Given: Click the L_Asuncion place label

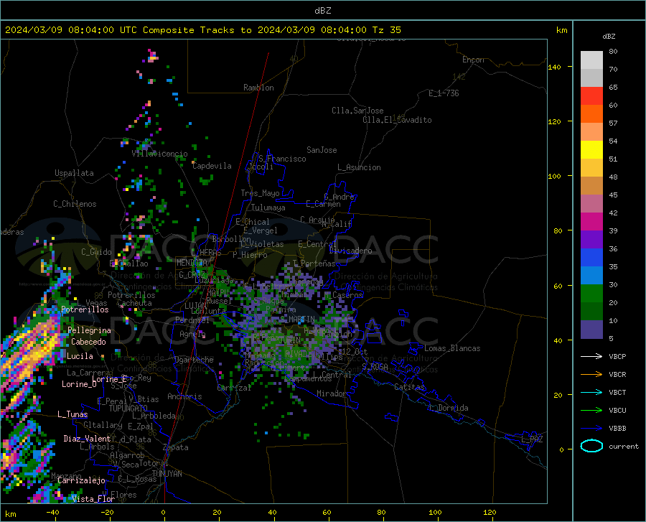Looking at the screenshot, I should [359, 167].
